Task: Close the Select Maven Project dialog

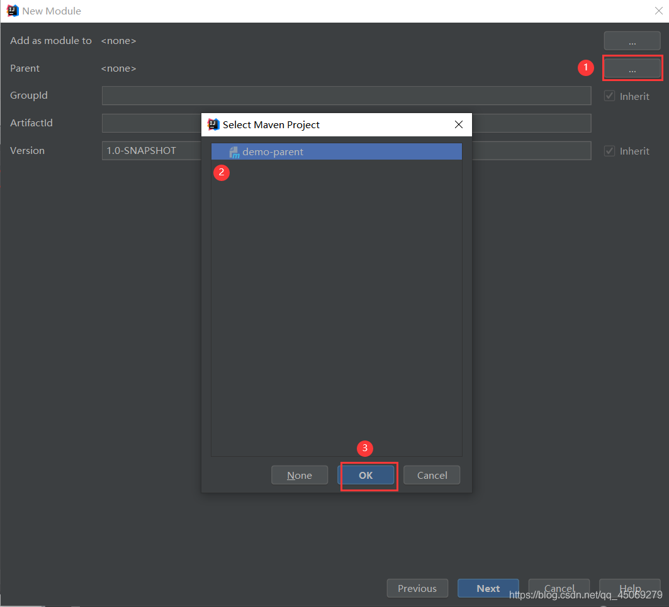Action: tap(459, 124)
